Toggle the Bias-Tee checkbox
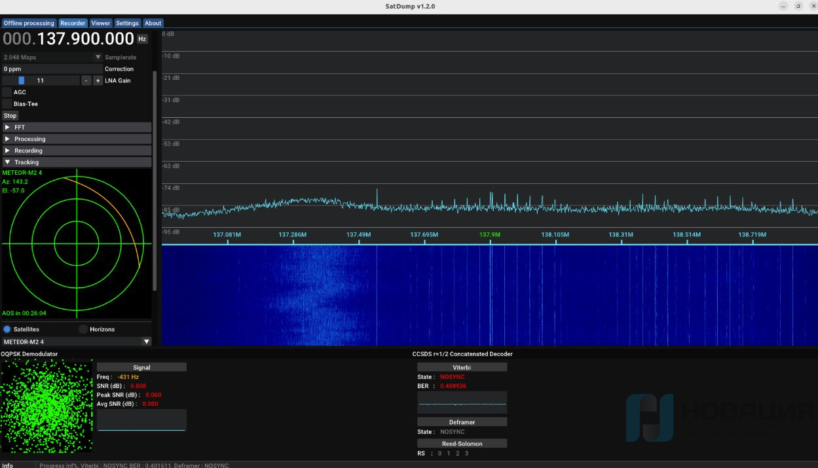The height and width of the screenshot is (468, 818). 7,104
